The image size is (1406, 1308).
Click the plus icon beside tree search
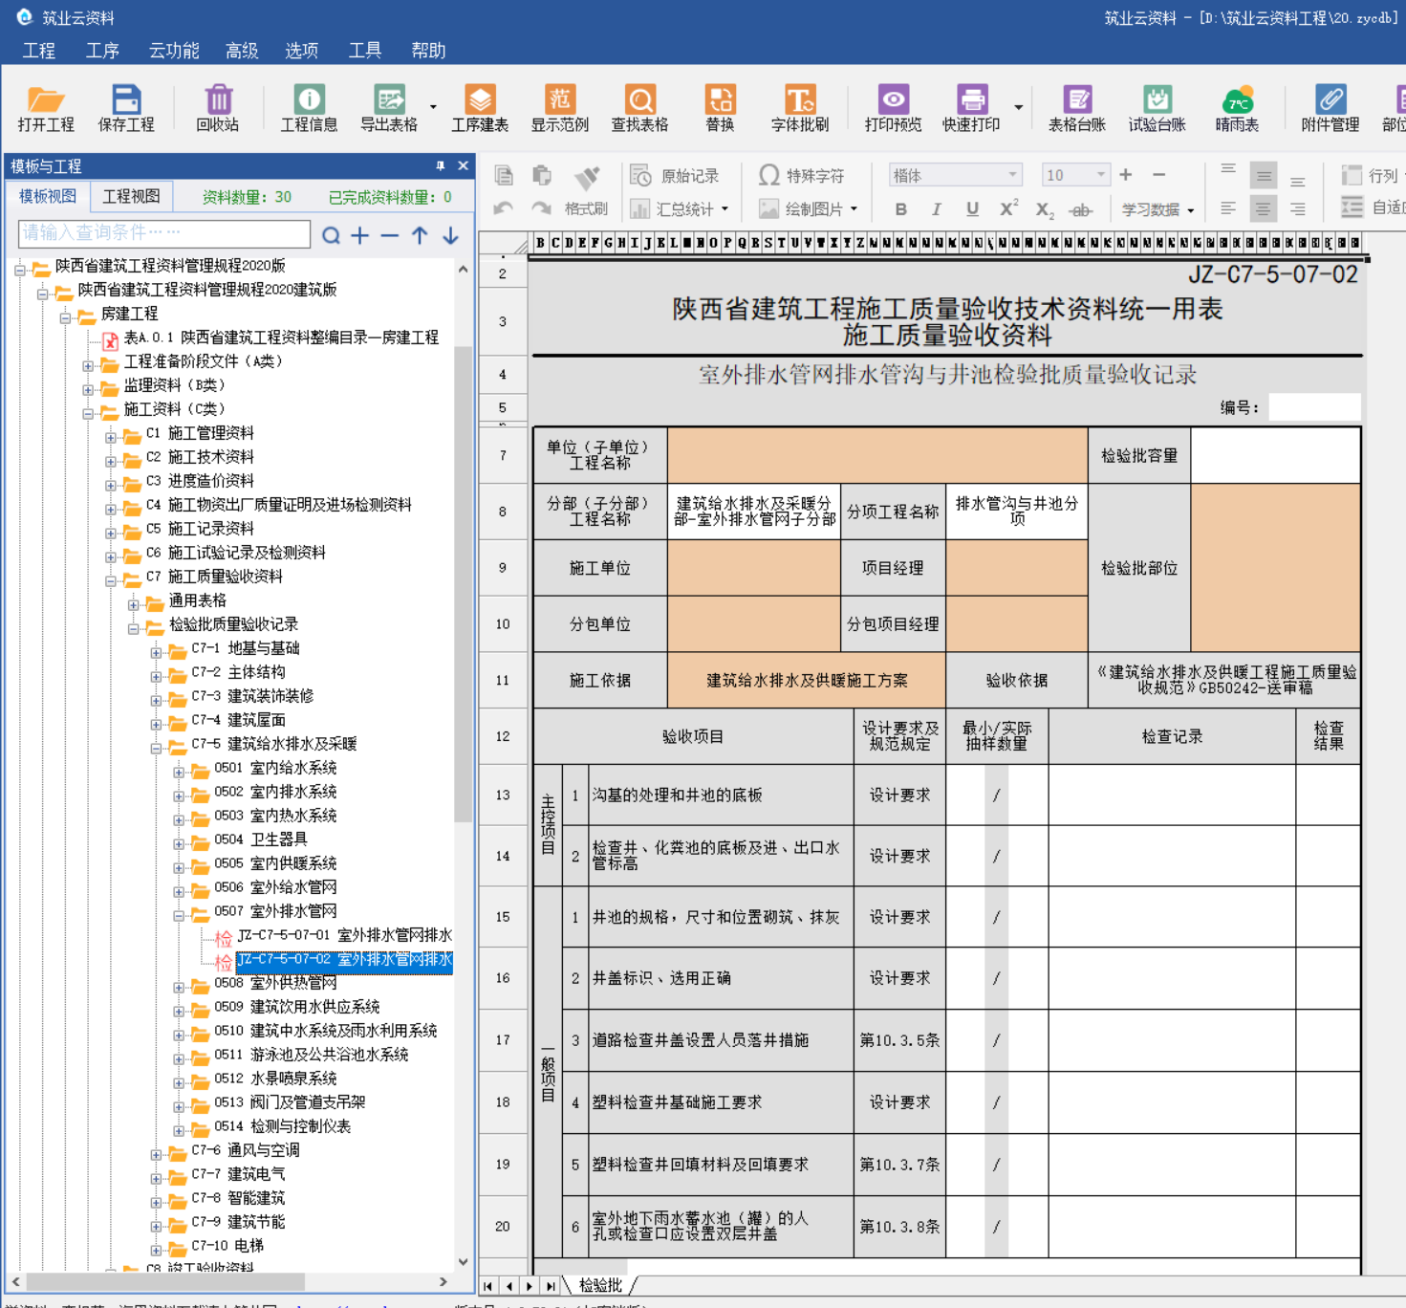360,234
